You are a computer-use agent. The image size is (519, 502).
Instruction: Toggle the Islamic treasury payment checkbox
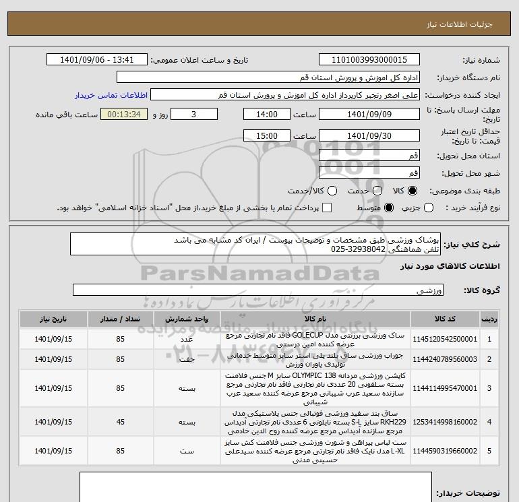[327, 208]
